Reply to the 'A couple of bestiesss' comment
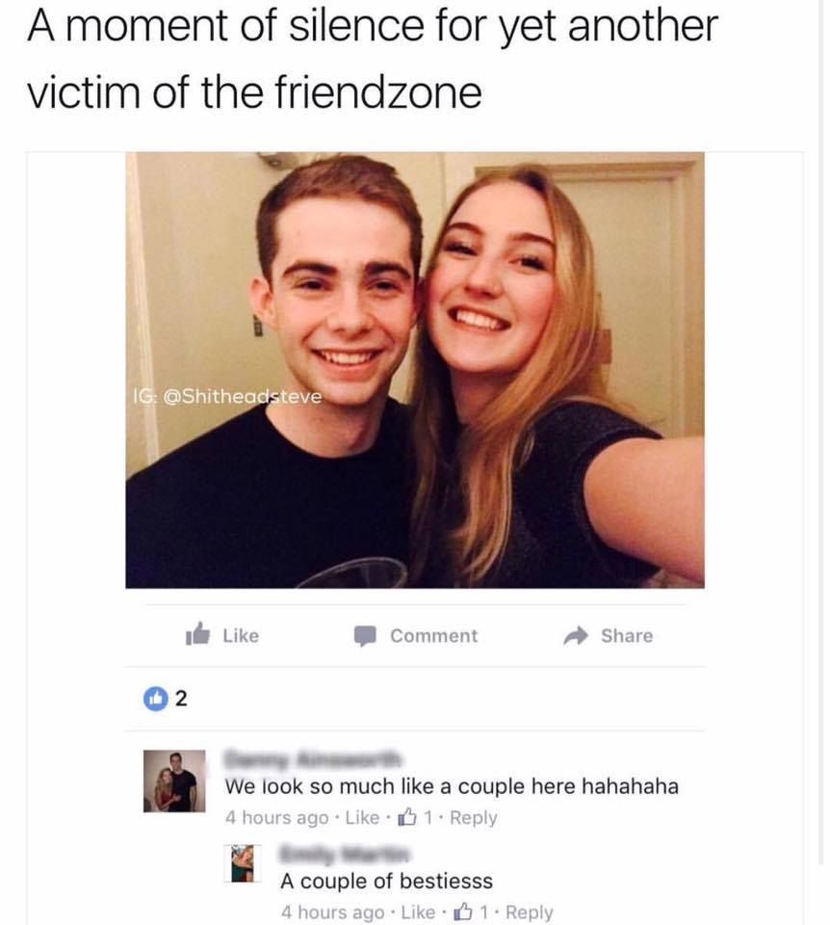 click(x=530, y=912)
